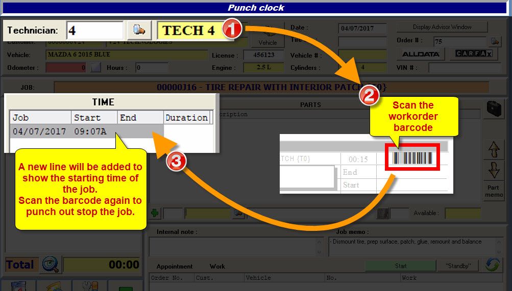Click the Engine field 2.5 L
Viewport: 512px width, 291px height.
(x=263, y=67)
